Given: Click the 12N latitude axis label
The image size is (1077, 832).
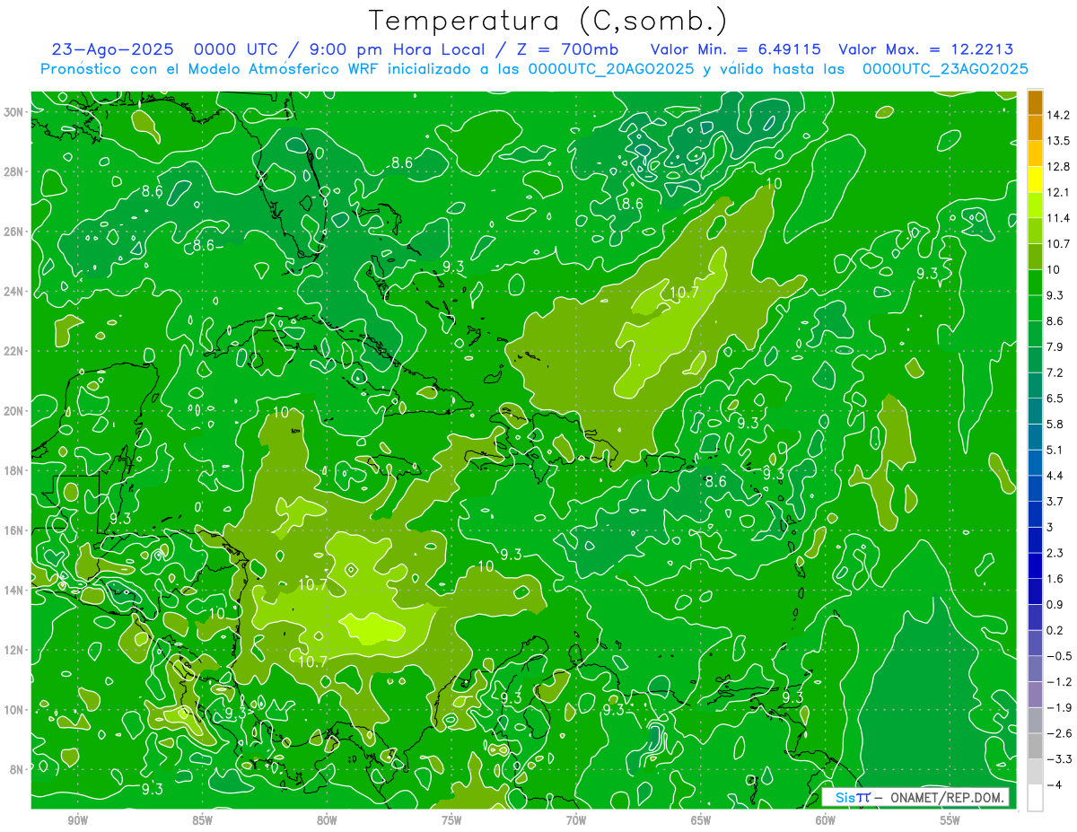Looking at the screenshot, I should coord(13,649).
